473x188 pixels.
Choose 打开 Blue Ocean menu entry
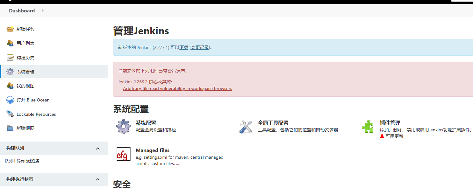point(33,100)
